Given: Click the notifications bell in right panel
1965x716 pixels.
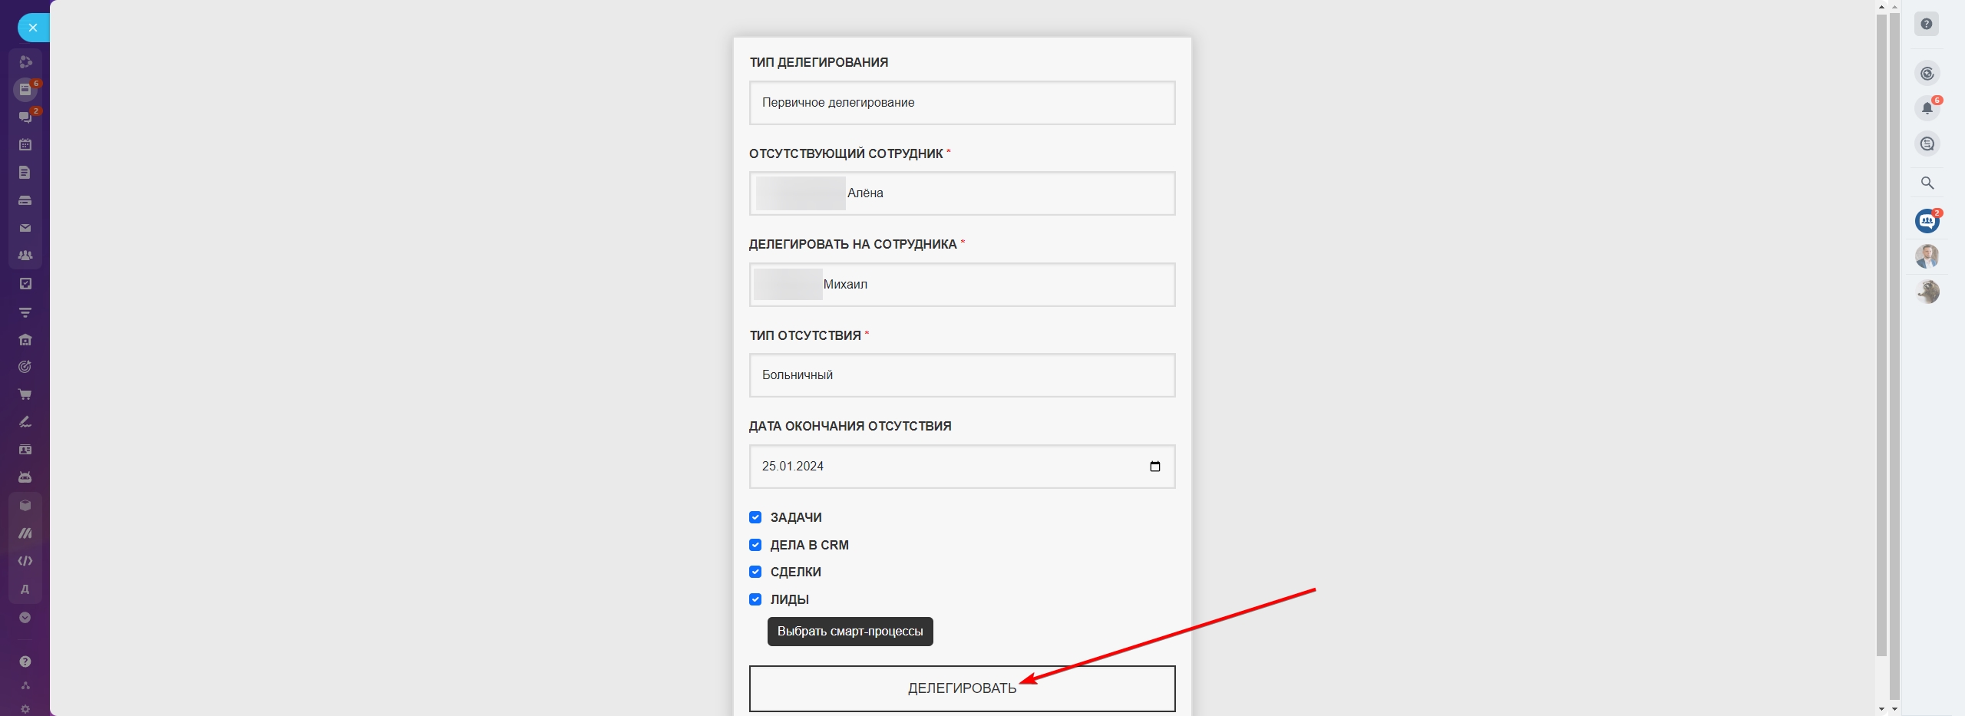Looking at the screenshot, I should (x=1927, y=108).
